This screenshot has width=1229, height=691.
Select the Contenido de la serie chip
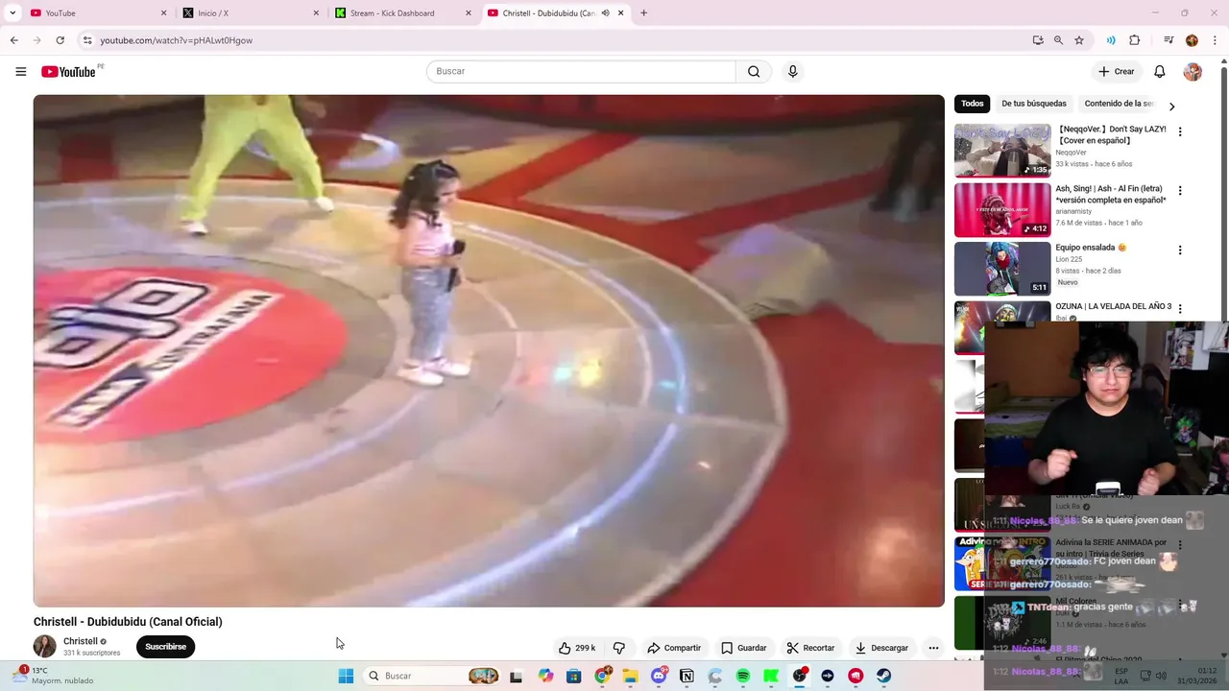point(1119,104)
